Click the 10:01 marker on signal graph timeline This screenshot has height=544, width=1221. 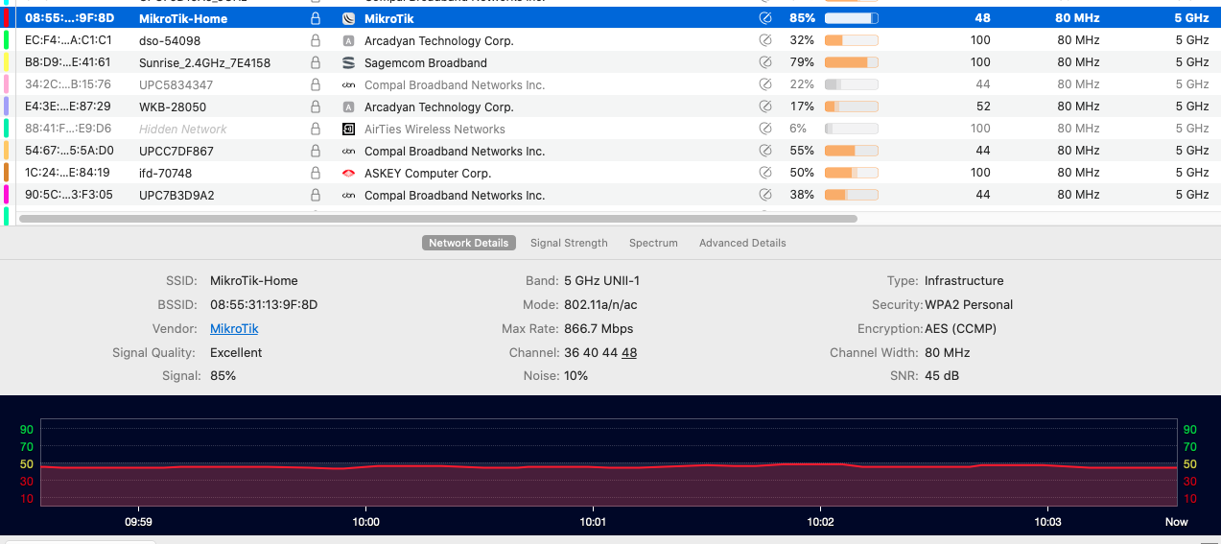point(593,522)
